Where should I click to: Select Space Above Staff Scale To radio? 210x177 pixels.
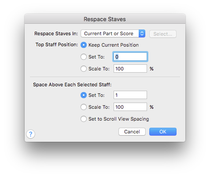pyautogui.click(x=84, y=107)
